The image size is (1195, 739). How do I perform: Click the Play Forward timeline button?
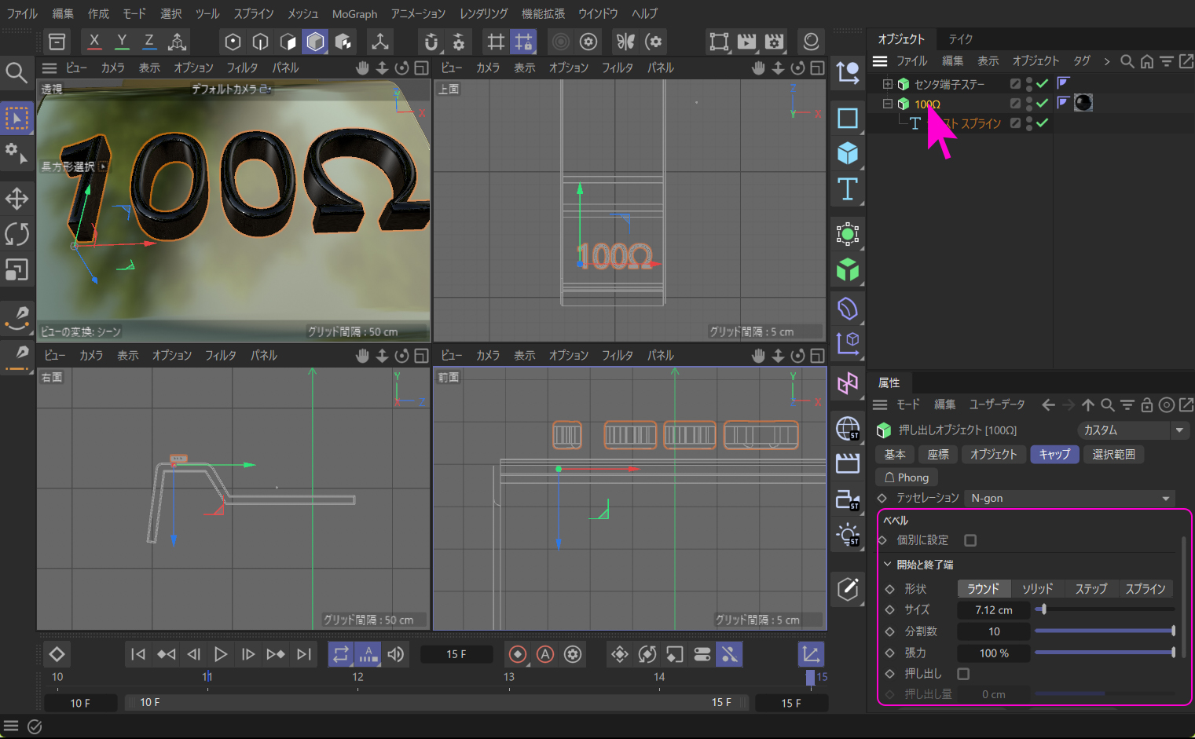point(221,654)
